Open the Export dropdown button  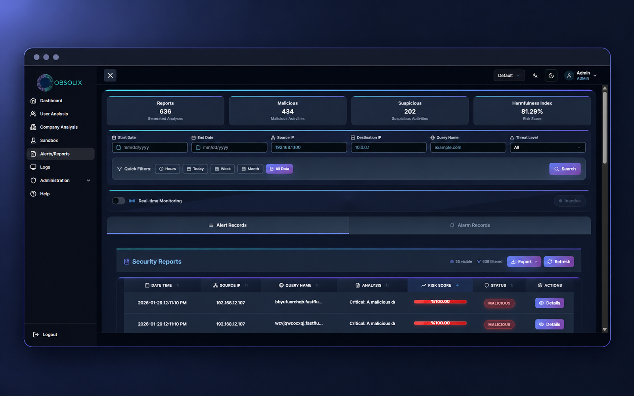pos(524,262)
